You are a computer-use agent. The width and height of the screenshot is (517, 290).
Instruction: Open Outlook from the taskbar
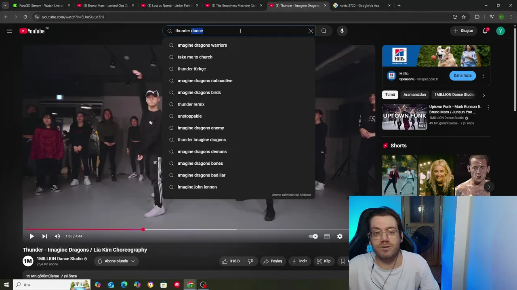point(111,285)
